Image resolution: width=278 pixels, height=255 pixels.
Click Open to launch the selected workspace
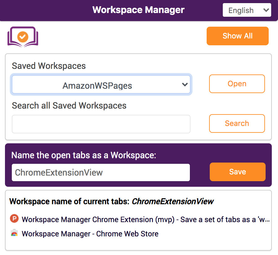[x=237, y=84]
